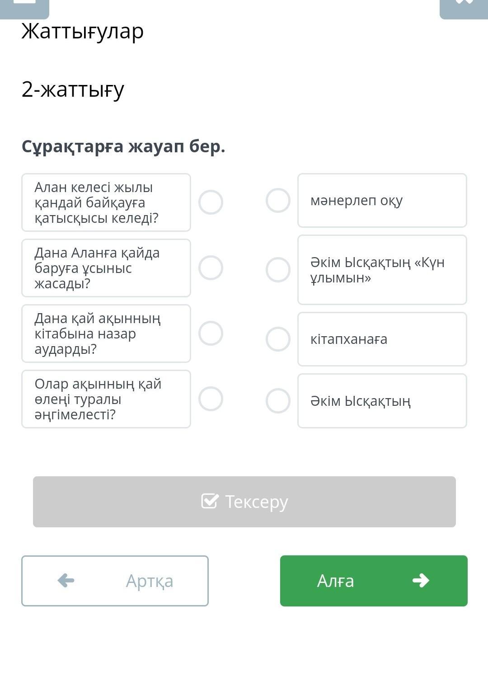Click the question card starting with Алан келесі жылы

[x=106, y=202]
